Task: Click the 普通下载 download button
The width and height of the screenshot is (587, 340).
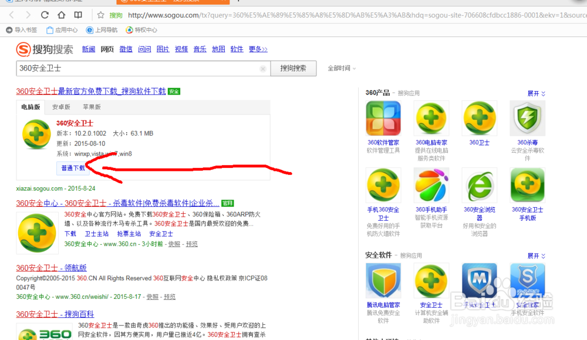Action: click(x=73, y=168)
